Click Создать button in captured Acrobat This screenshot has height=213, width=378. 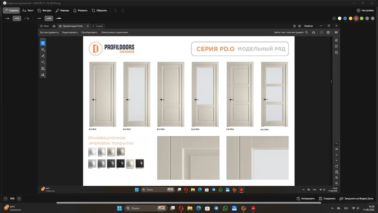[98, 26]
